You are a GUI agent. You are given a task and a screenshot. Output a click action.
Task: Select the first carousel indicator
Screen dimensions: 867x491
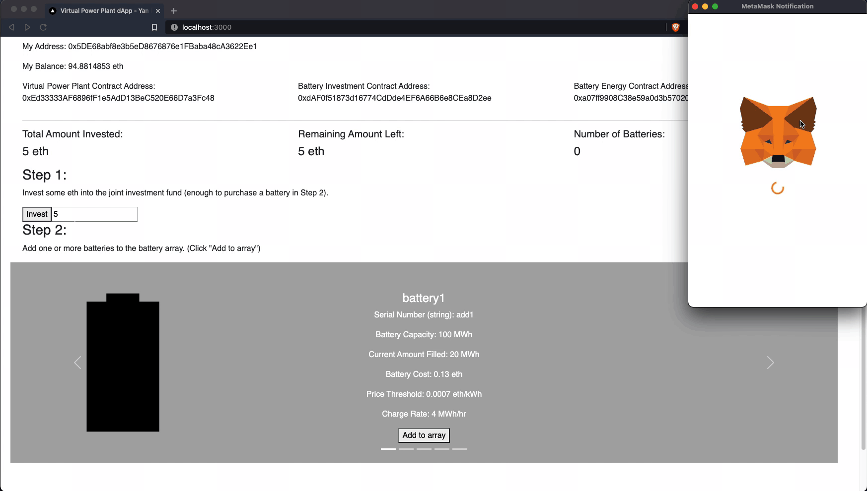coord(388,449)
